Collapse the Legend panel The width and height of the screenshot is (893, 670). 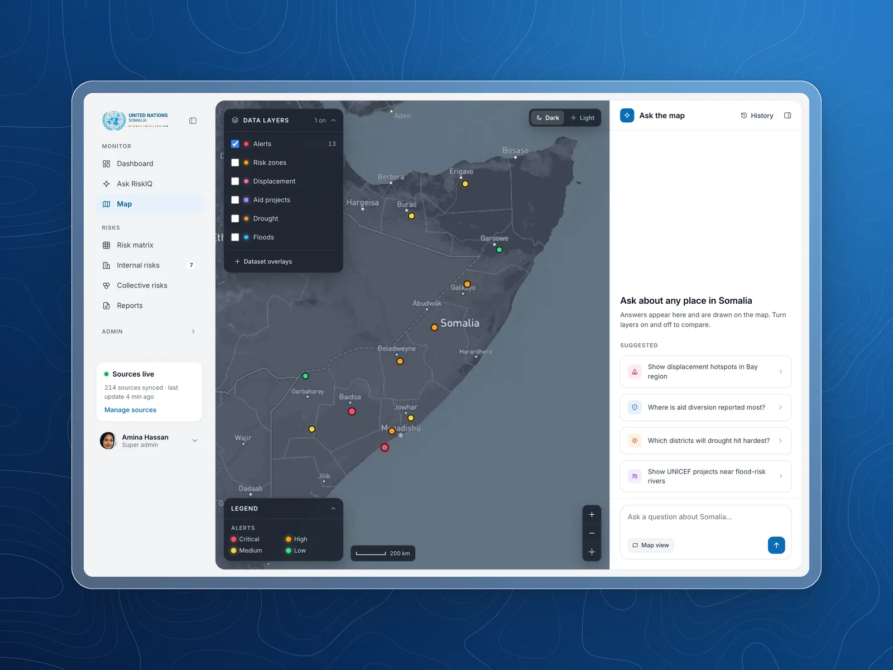click(x=333, y=509)
